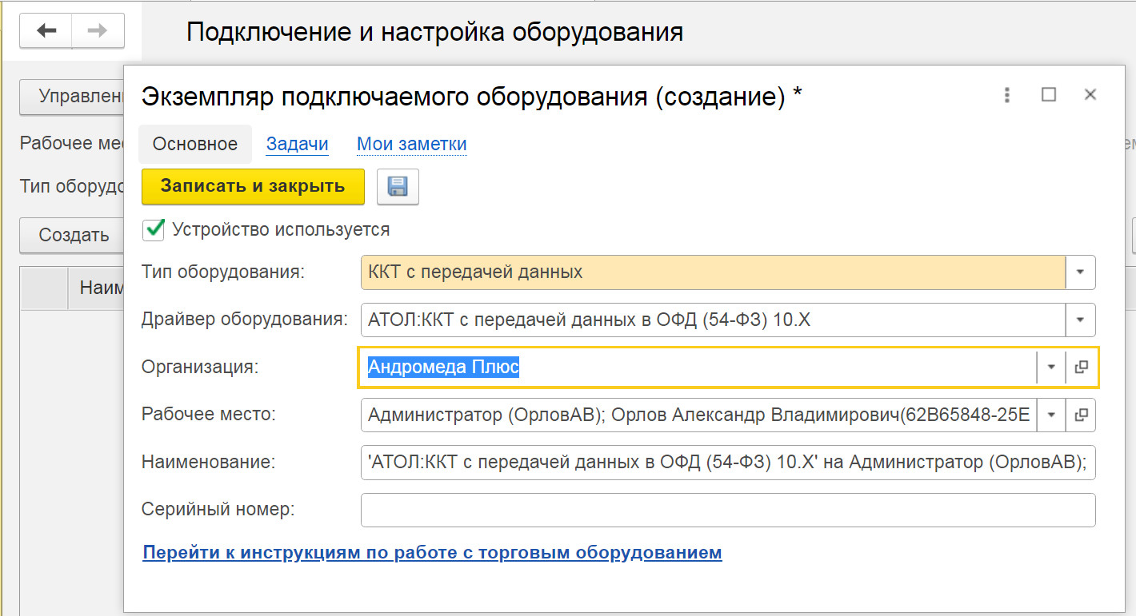The width and height of the screenshot is (1136, 616).
Task: Click the Наименование input field
Action: click(x=728, y=462)
